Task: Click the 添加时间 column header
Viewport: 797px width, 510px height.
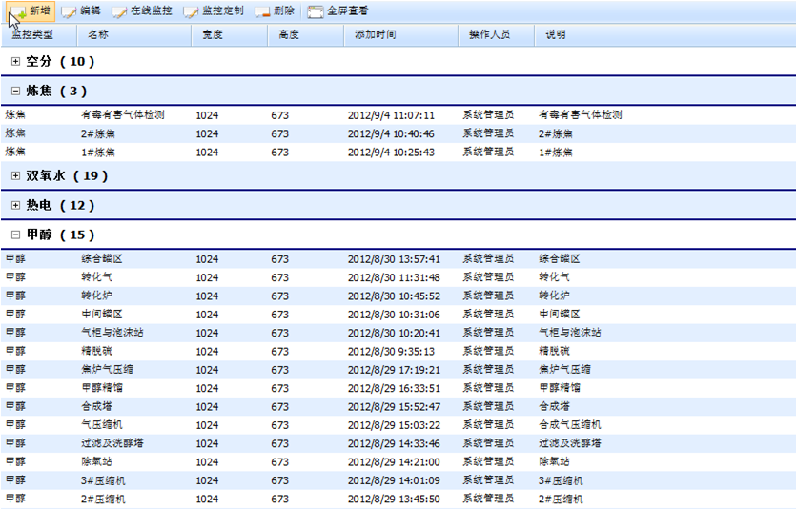Action: point(375,35)
